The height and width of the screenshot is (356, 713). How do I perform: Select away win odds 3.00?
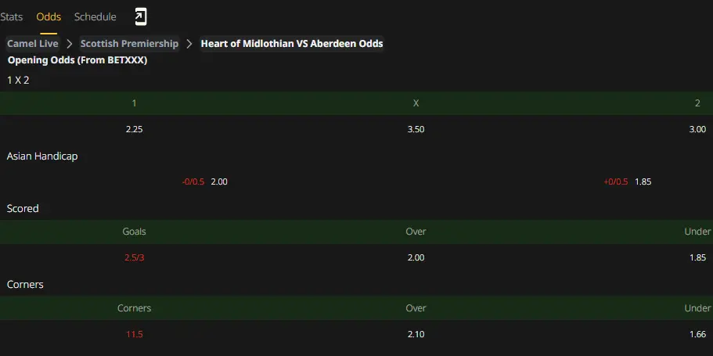click(697, 129)
